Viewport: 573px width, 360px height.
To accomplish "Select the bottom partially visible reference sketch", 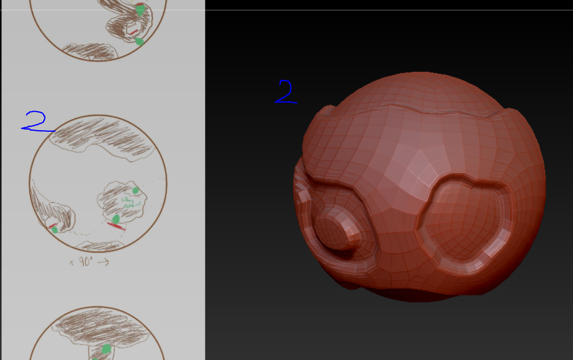I will click(x=97, y=333).
